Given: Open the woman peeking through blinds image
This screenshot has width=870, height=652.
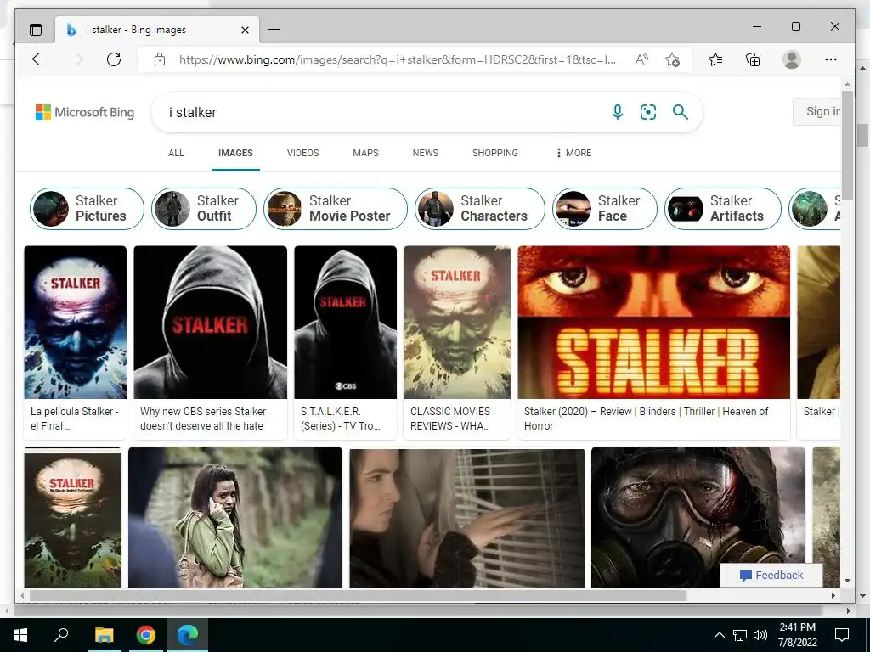Looking at the screenshot, I should click(x=466, y=519).
